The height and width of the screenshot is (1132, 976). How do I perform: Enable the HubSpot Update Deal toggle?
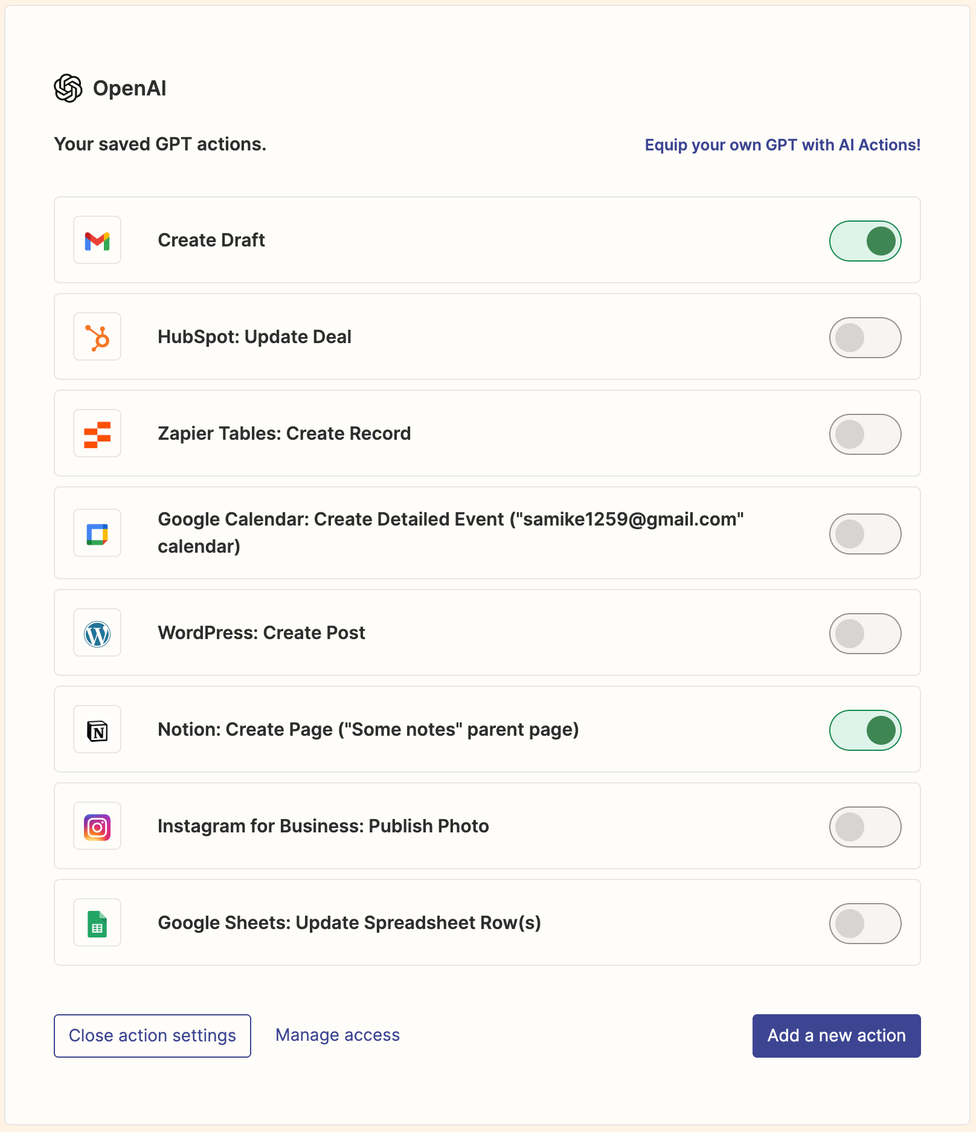[865, 338]
